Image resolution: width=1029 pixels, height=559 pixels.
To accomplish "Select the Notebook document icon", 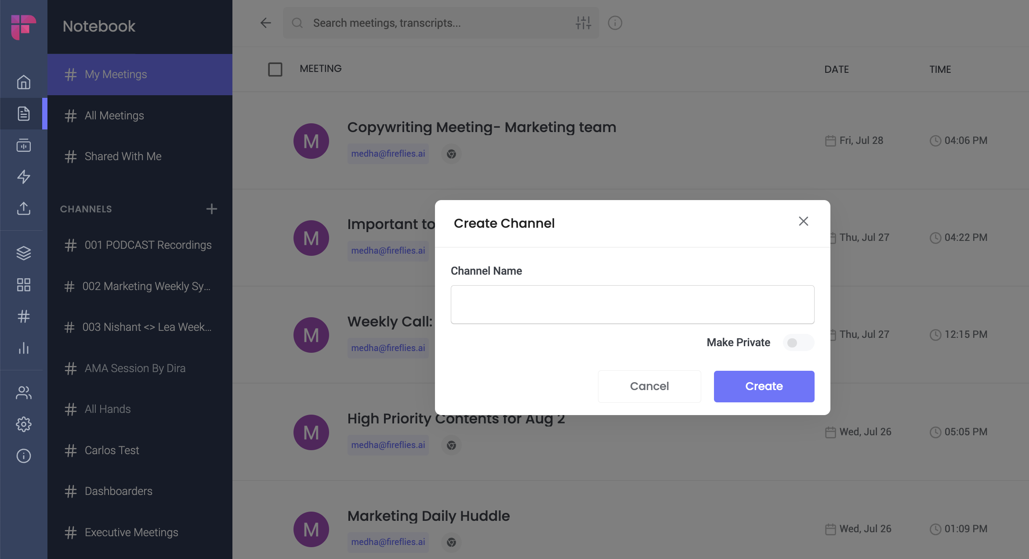I will (23, 114).
